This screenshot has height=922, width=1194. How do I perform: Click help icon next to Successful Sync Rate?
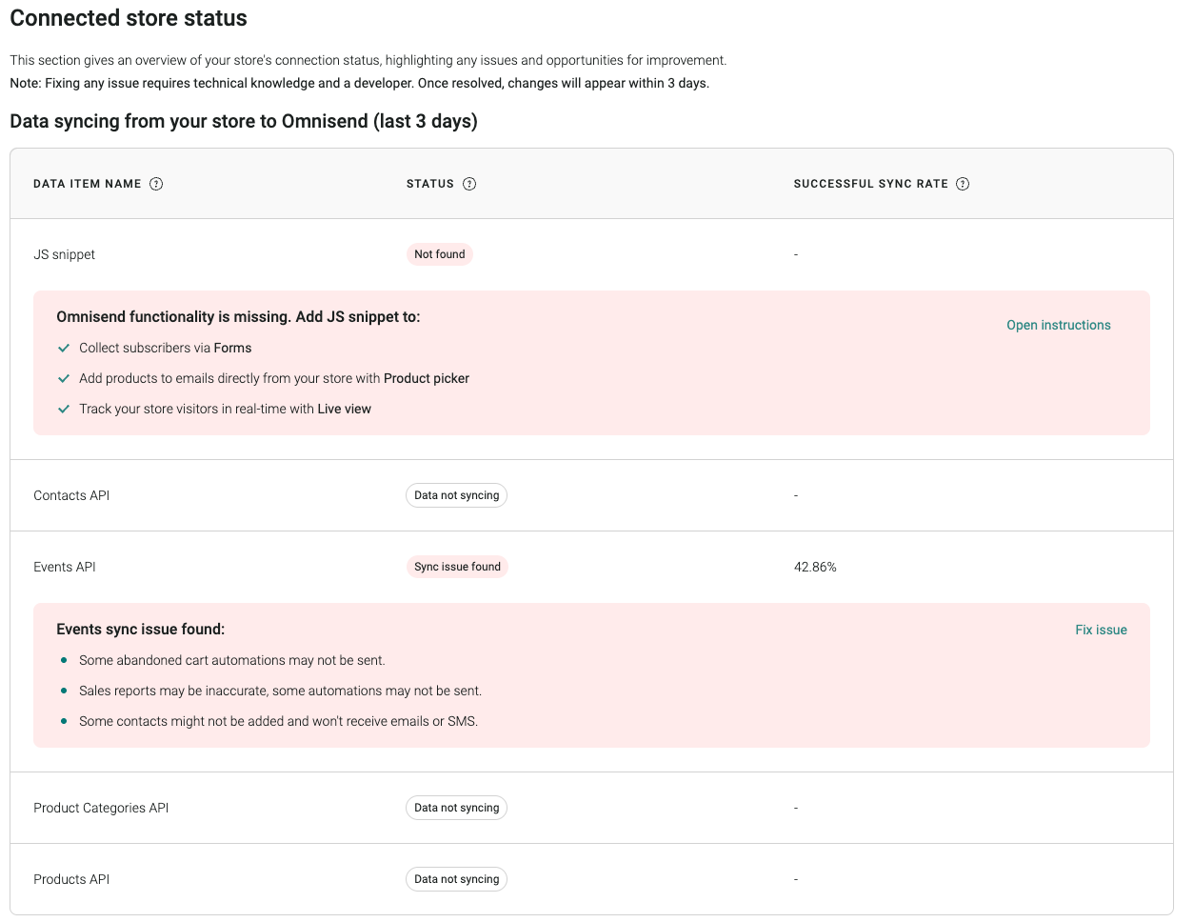pos(963,184)
